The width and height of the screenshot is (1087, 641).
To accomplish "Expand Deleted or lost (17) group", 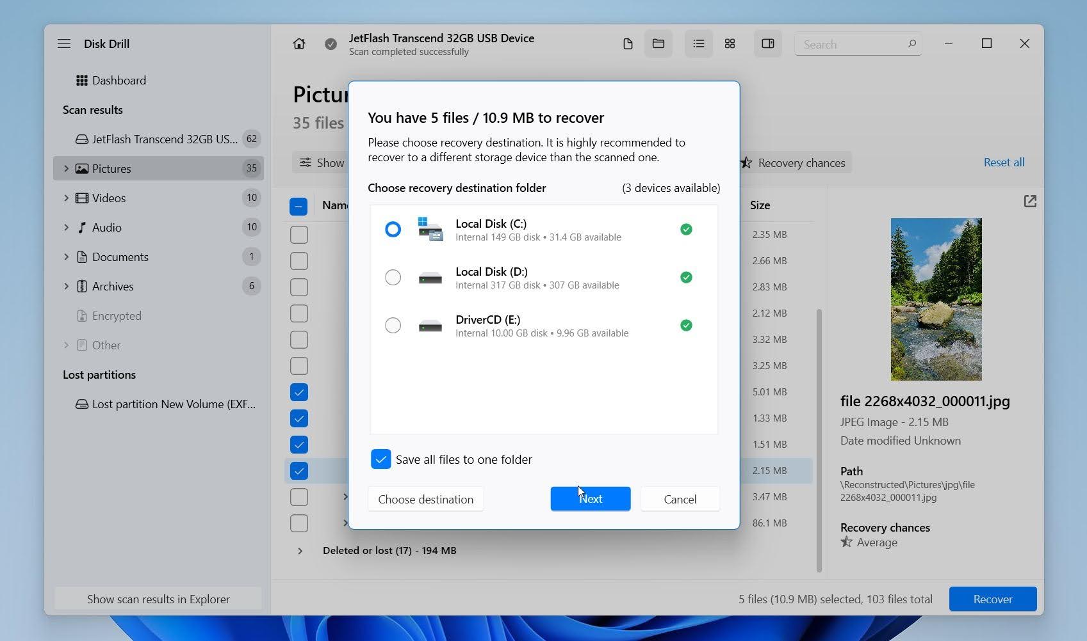I will [x=300, y=551].
